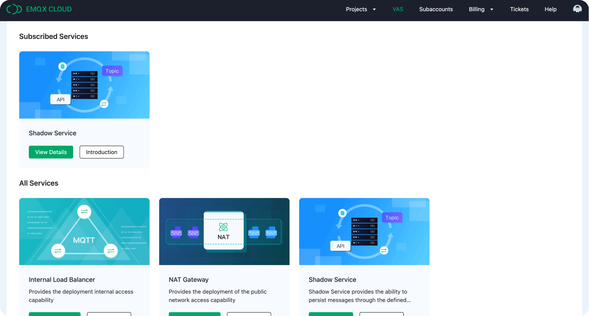Click 'Provides the deployment internal access capability' text
The image size is (589, 316).
pos(81,296)
